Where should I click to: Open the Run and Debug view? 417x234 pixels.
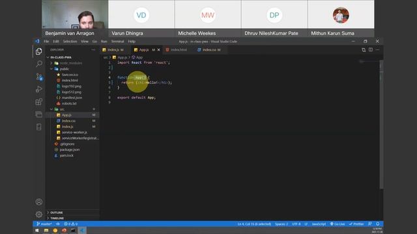pos(39,89)
